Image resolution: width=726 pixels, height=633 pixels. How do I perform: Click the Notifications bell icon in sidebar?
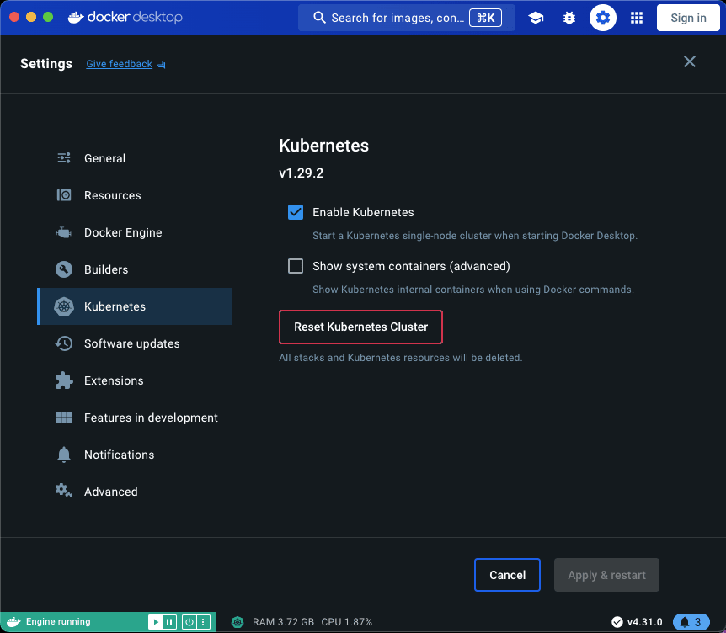click(64, 455)
